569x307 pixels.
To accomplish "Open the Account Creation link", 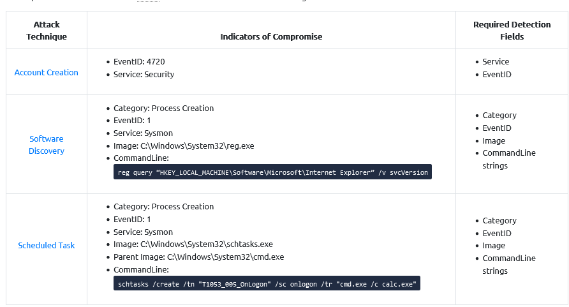I will [x=46, y=73].
